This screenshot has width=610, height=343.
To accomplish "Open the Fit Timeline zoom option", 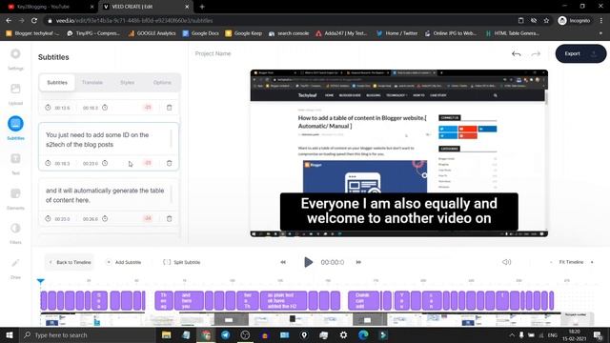I will [571, 262].
